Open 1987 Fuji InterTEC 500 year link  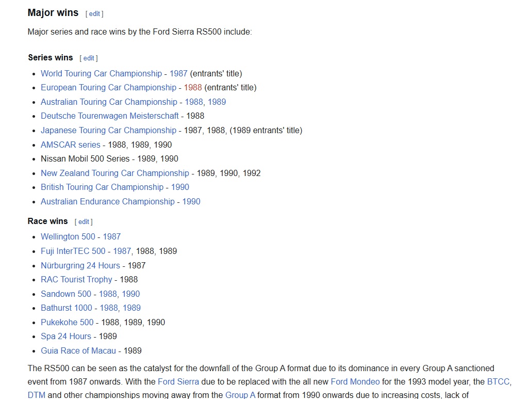(122, 251)
